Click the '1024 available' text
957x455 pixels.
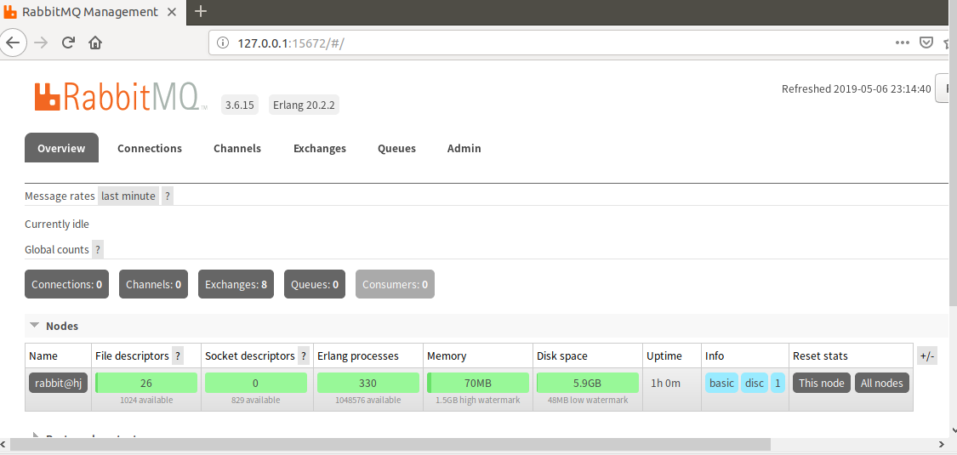(145, 400)
